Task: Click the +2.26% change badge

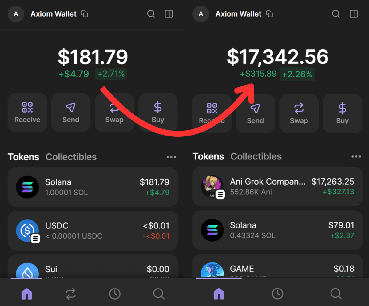Action: (297, 74)
